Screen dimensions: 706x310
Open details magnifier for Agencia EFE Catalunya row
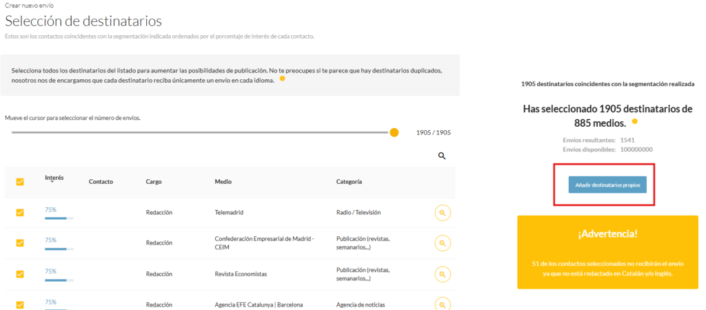pos(443,303)
